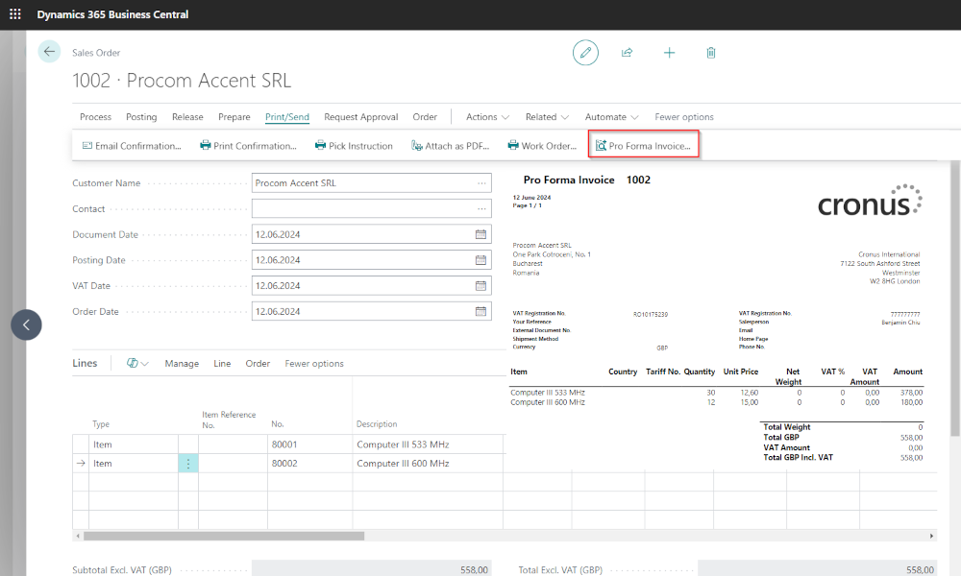This screenshot has height=576, width=961.
Task: Click the Pro Forma Invoice icon
Action: [x=602, y=146]
